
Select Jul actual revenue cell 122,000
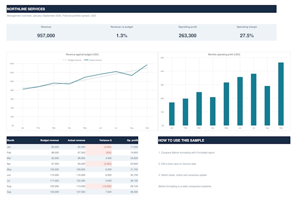pos(81,181)
